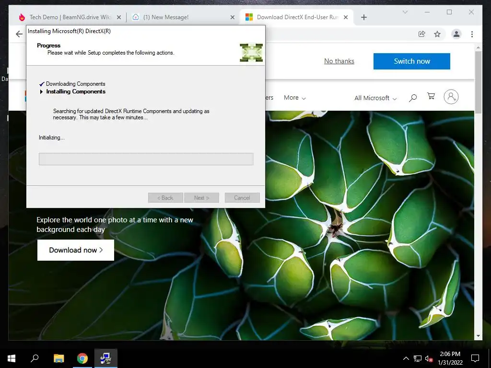This screenshot has height=368, width=491.
Task: Click the webpage vertical scrollbar thumb
Action: click(x=478, y=82)
